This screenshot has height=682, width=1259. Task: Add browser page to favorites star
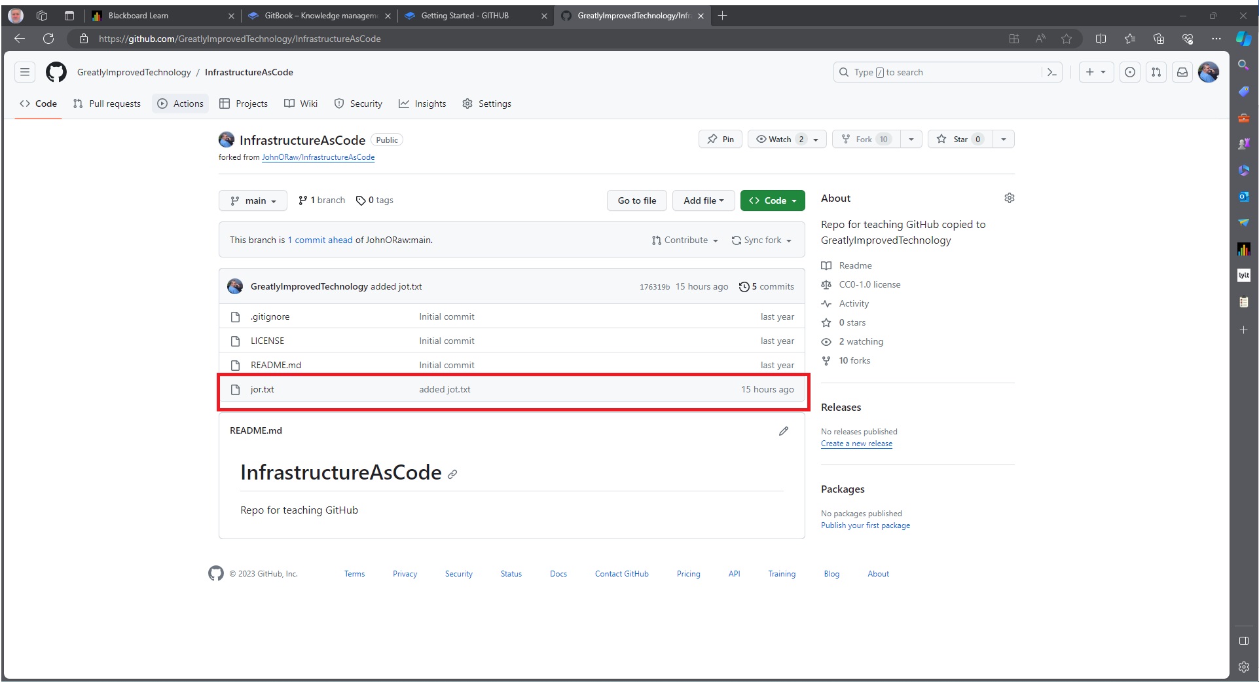[1067, 39]
